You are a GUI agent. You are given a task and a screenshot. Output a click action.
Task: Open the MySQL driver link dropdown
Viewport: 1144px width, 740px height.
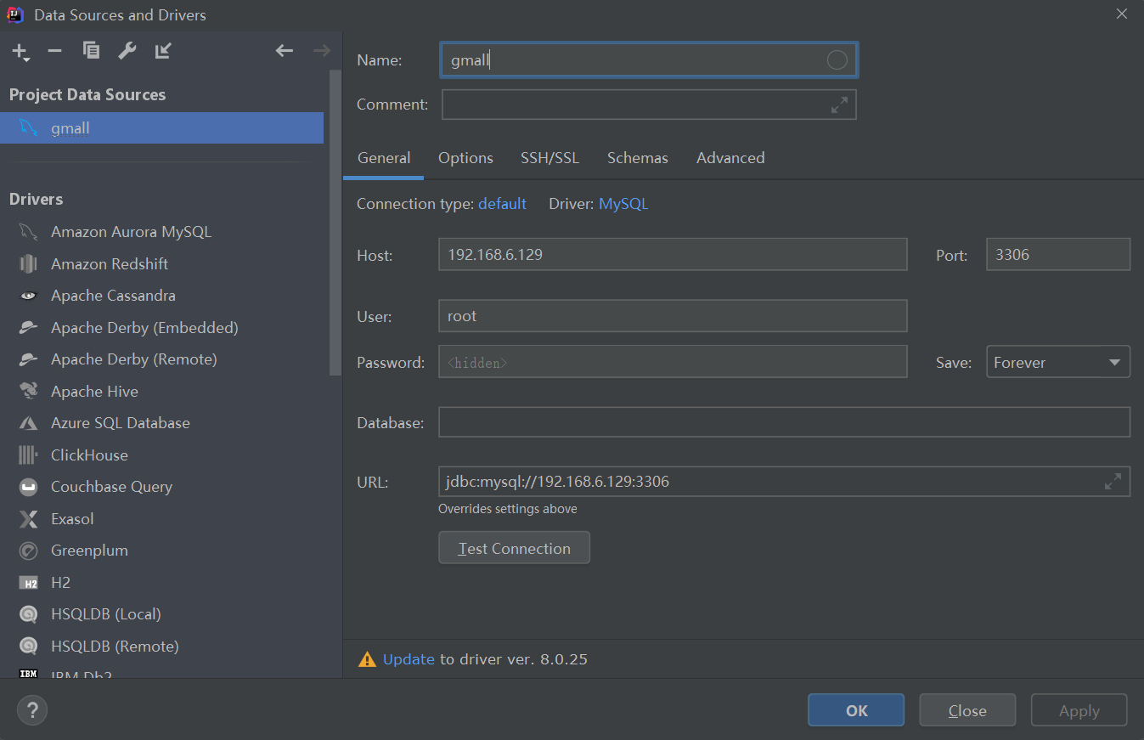tap(623, 204)
